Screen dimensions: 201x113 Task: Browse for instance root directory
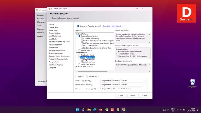pos(146,81)
